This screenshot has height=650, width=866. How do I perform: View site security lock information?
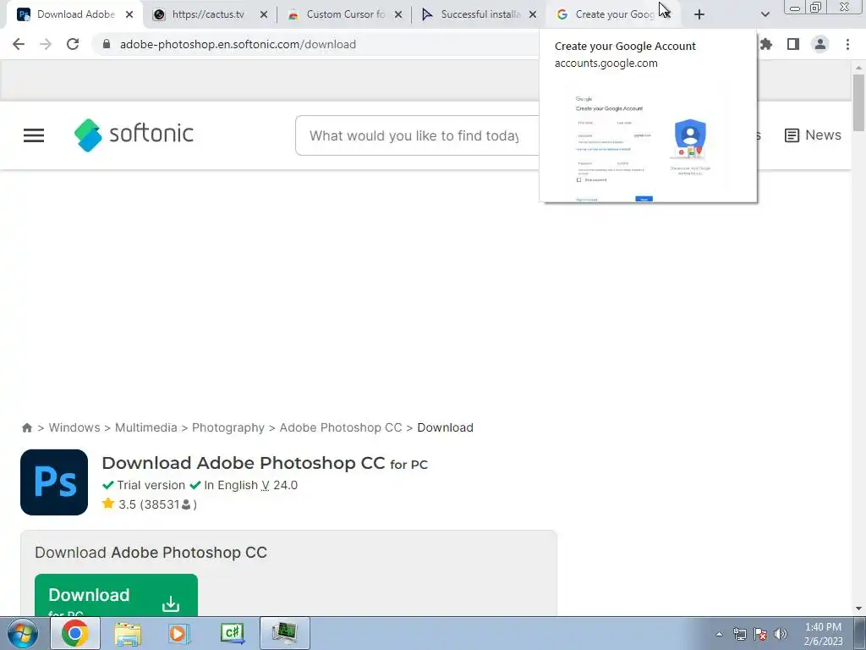(107, 44)
